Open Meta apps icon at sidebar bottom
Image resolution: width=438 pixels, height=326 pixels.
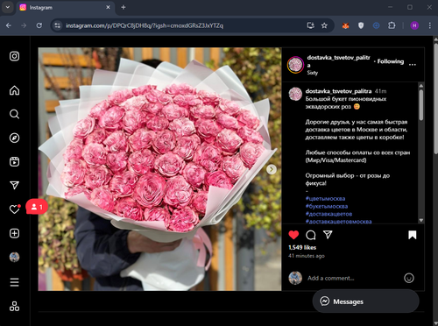coord(14,306)
